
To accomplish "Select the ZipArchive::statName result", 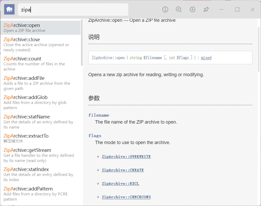I will coord(41,122).
